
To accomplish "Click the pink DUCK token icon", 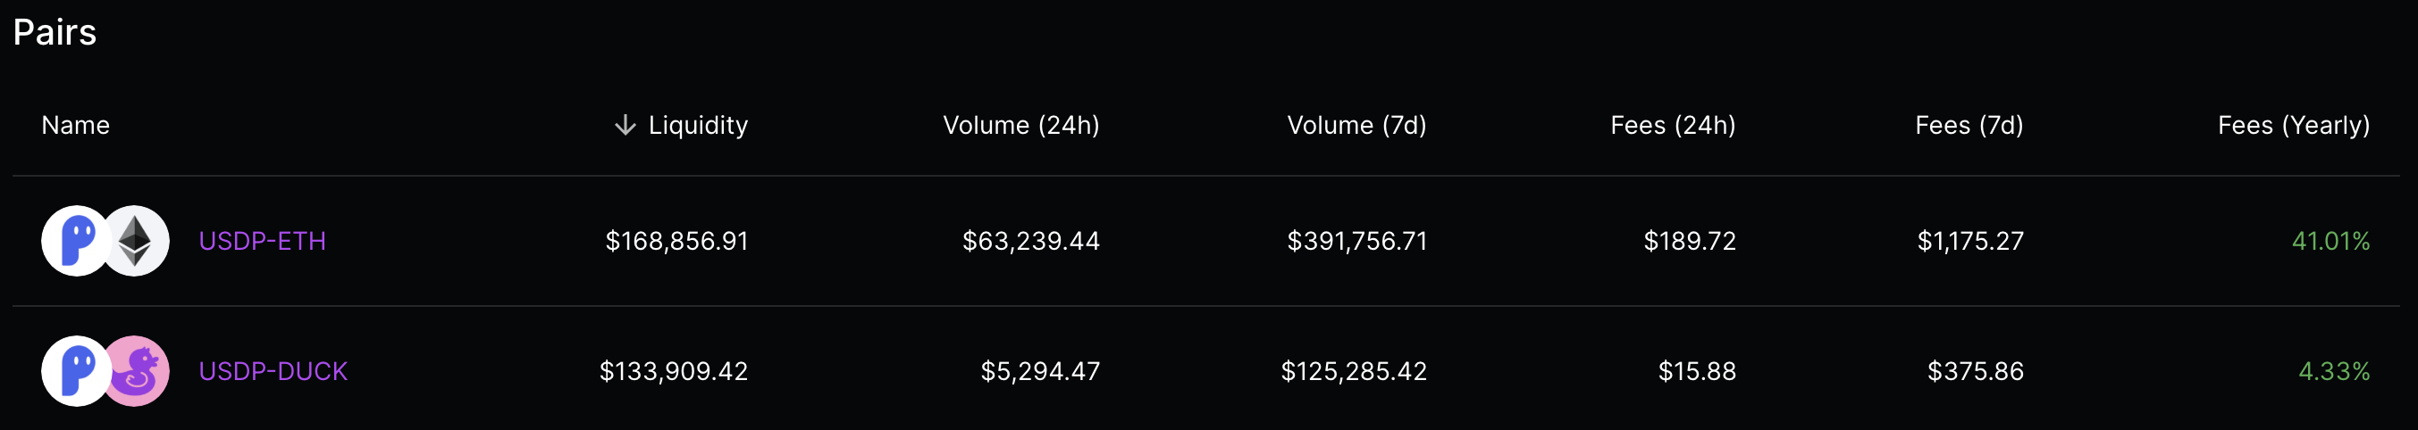I will coord(137,371).
